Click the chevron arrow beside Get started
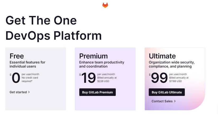This screenshot has height=115, width=218. click(29, 92)
